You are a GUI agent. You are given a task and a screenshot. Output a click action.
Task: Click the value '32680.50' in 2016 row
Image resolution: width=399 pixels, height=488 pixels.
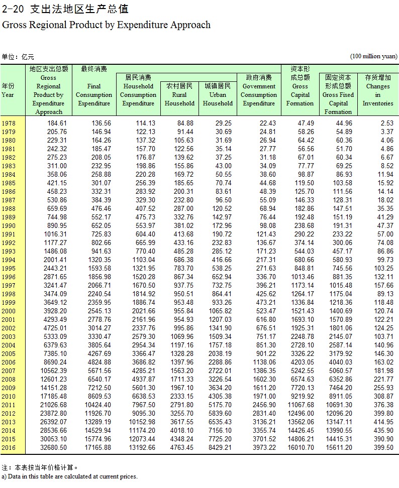tap(53, 447)
